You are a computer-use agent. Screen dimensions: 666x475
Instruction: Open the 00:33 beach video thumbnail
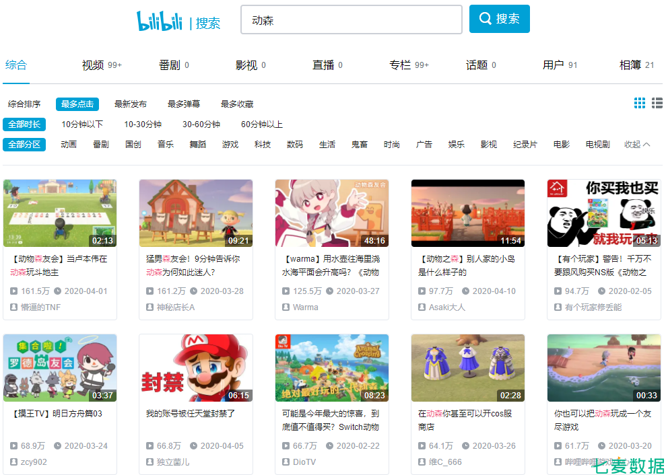click(x=604, y=368)
